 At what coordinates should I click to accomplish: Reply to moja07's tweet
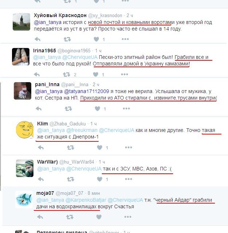click(x=40, y=217)
